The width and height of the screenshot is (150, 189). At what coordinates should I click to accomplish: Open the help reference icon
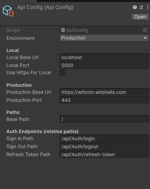(135, 7)
